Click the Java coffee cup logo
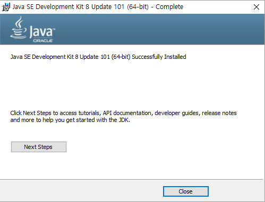The height and width of the screenshot is (202, 265). (x=19, y=28)
